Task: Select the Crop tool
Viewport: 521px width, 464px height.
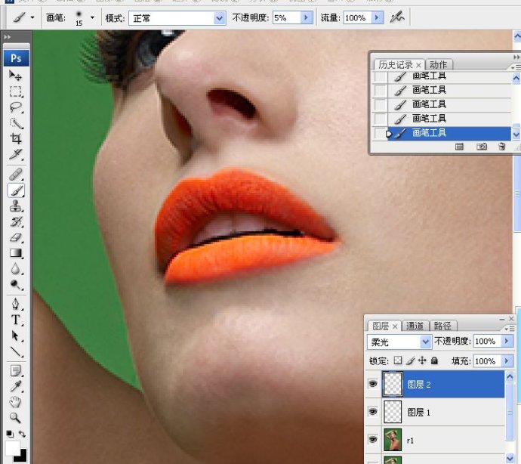Action: pyautogui.click(x=15, y=138)
